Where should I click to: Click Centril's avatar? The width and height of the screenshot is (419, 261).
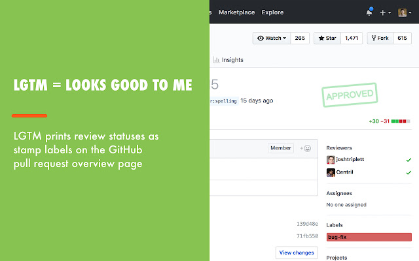click(x=331, y=172)
